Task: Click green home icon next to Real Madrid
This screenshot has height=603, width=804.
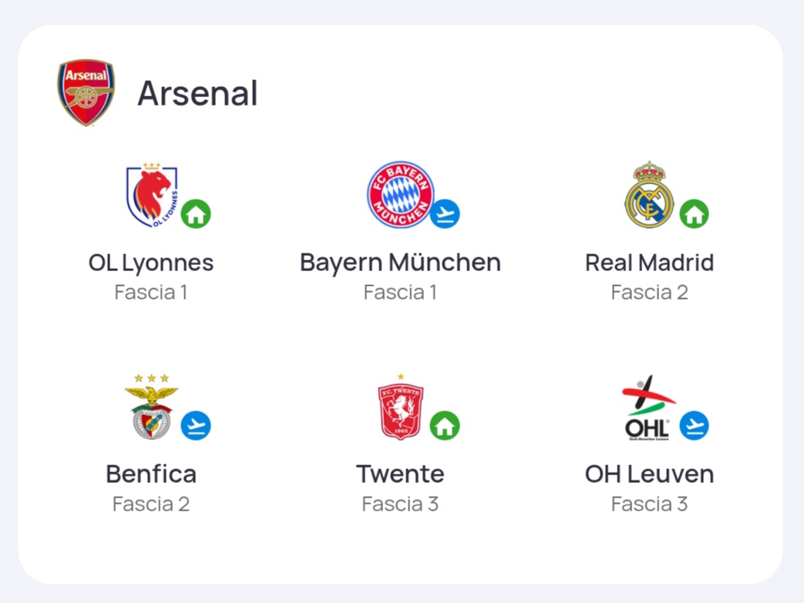Action: pos(695,213)
